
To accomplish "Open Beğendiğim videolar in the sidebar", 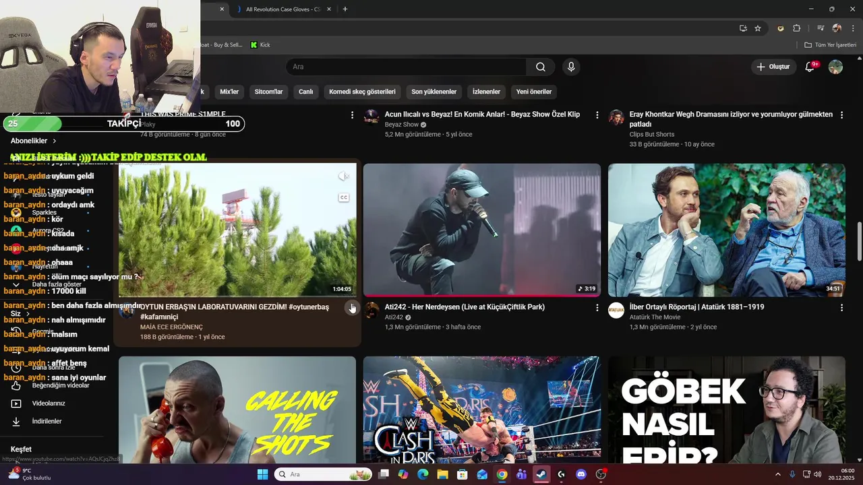I will (x=61, y=385).
